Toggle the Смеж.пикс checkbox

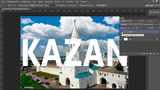(x=68, y=5)
